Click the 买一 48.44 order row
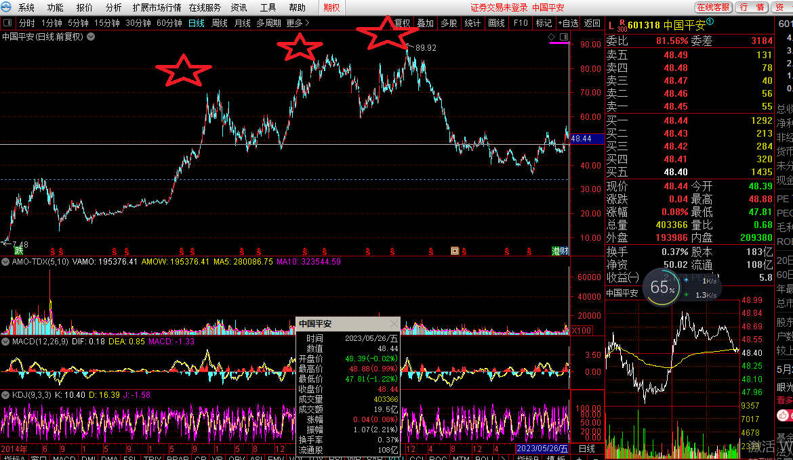The image size is (793, 460). (689, 120)
